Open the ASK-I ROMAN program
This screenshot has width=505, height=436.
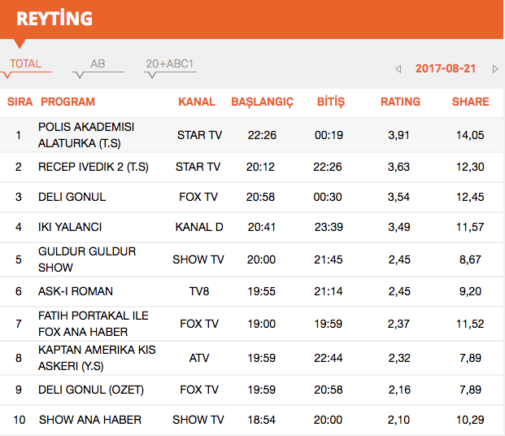click(76, 291)
